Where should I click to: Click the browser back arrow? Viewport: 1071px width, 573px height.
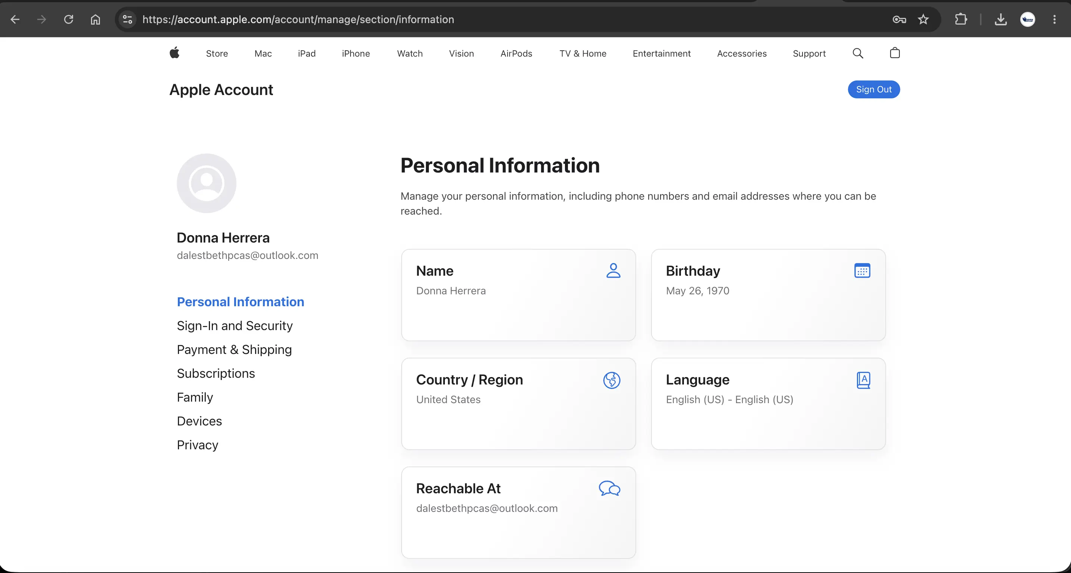15,19
